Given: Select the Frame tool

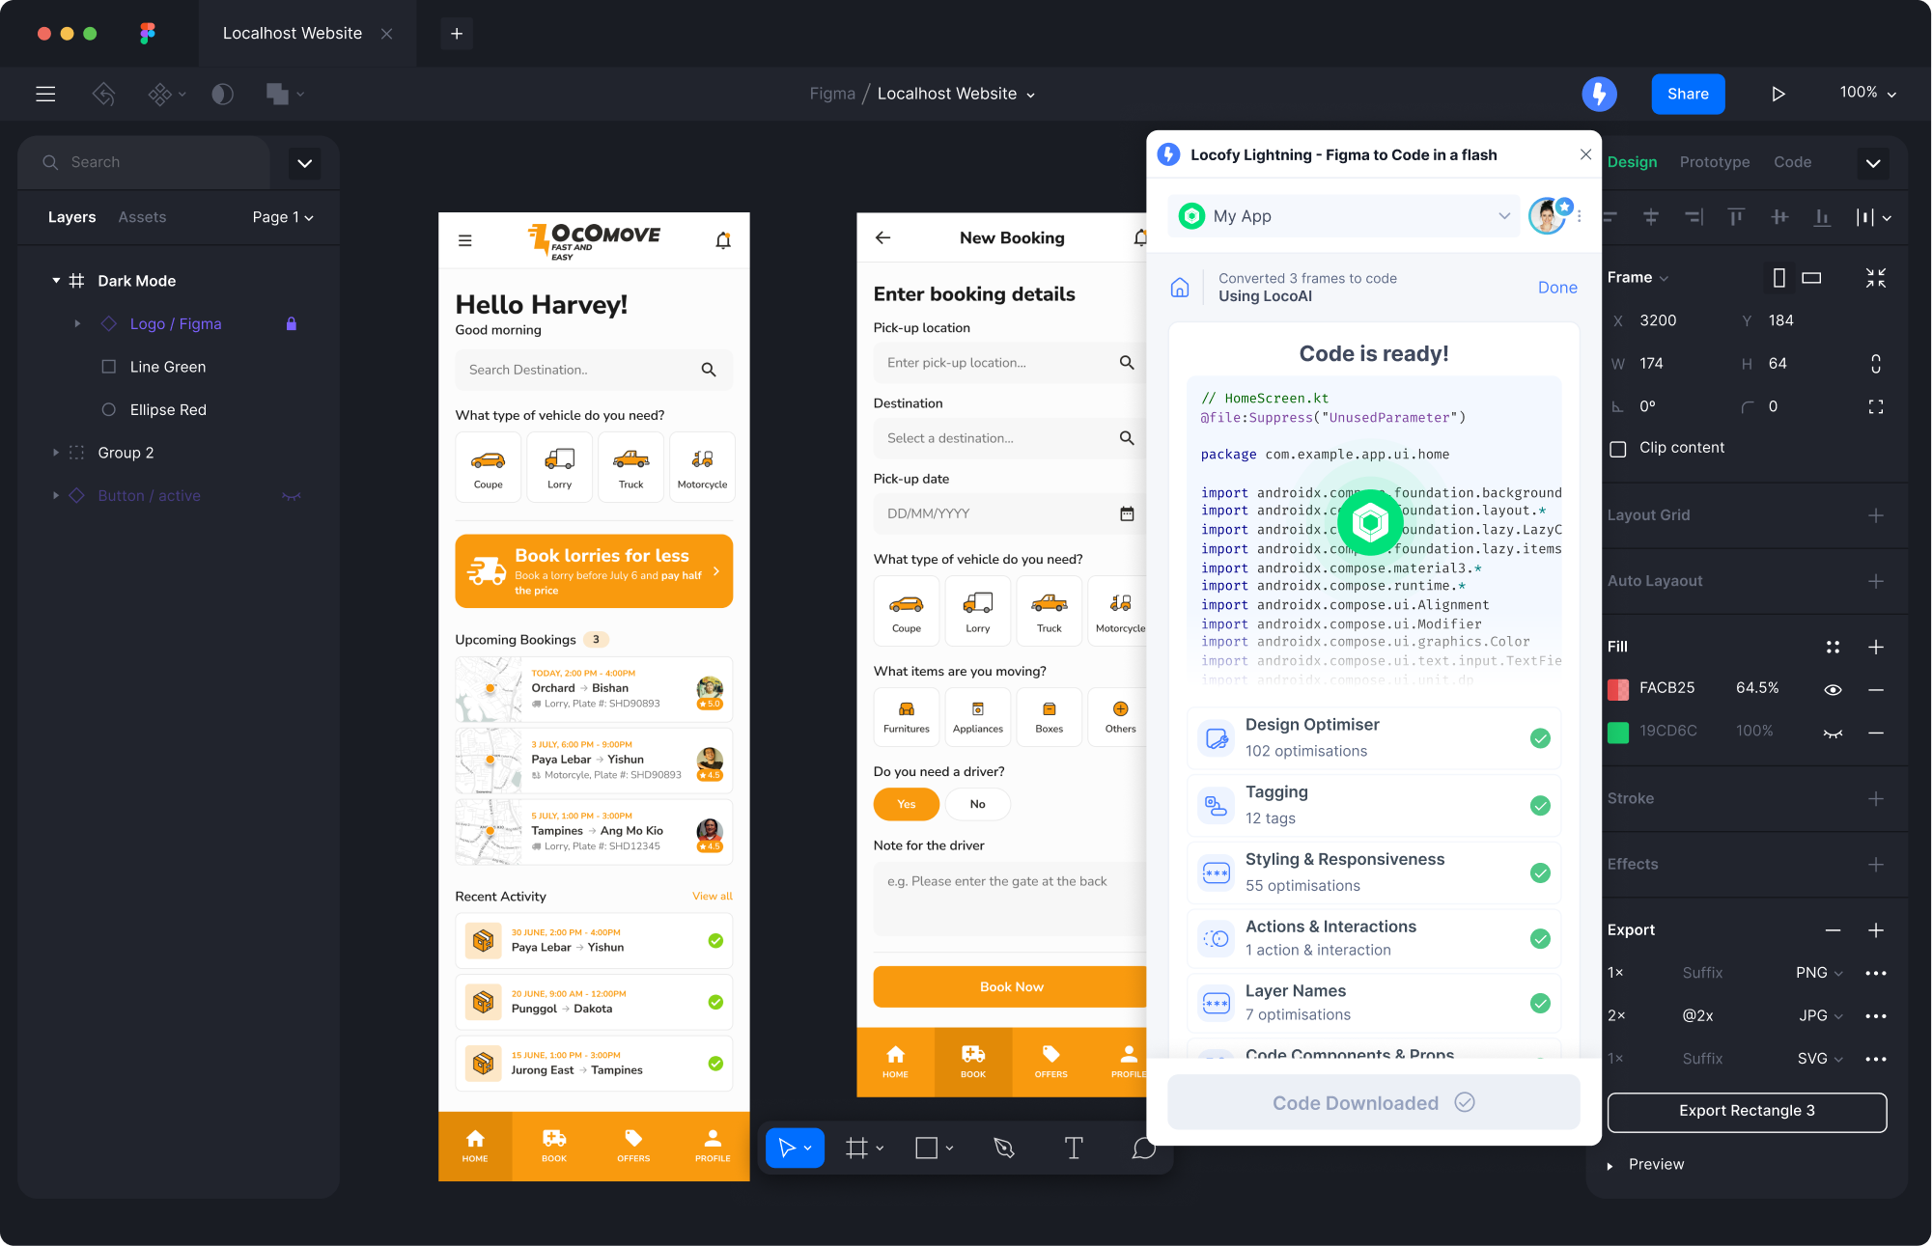Looking at the screenshot, I should coord(856,1148).
